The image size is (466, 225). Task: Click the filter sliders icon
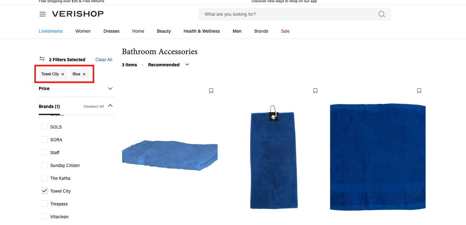42,59
